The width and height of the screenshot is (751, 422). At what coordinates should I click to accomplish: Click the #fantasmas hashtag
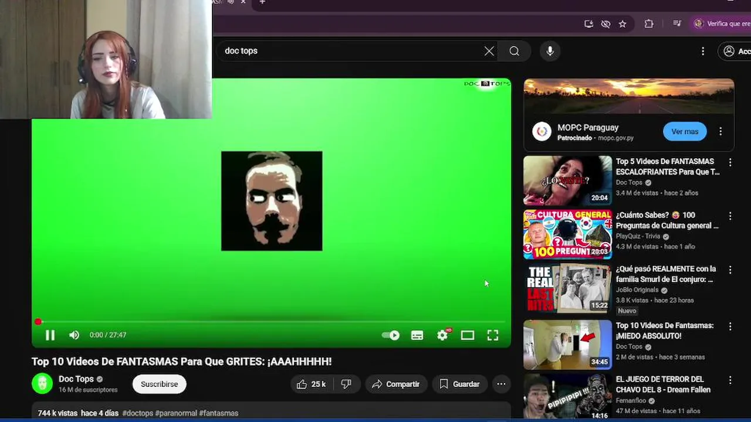(219, 413)
